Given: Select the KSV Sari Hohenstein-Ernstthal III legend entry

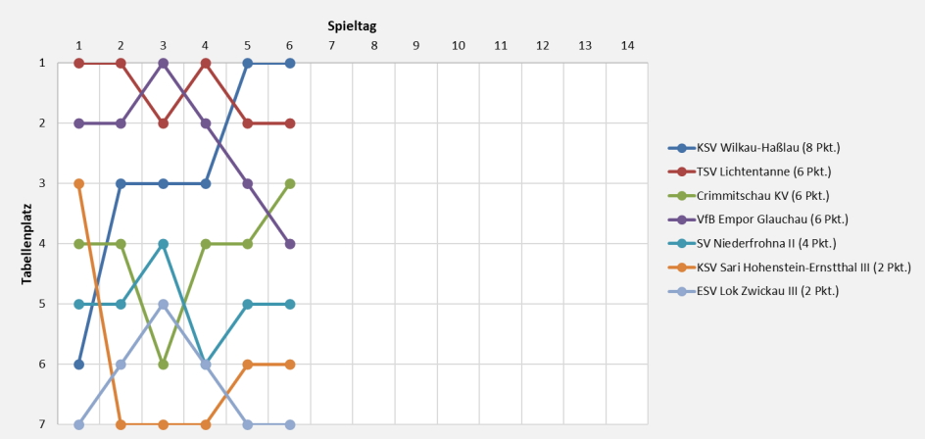Looking at the screenshot, I should coord(803,267).
